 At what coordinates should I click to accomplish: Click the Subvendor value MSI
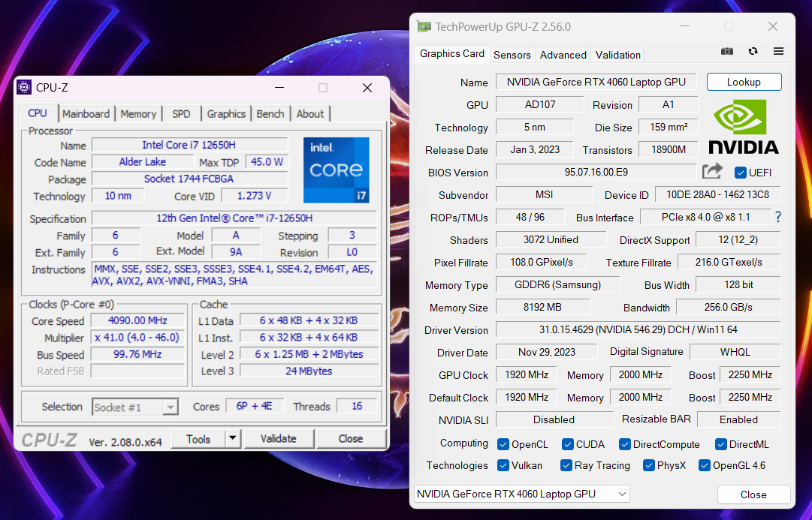[x=545, y=194]
